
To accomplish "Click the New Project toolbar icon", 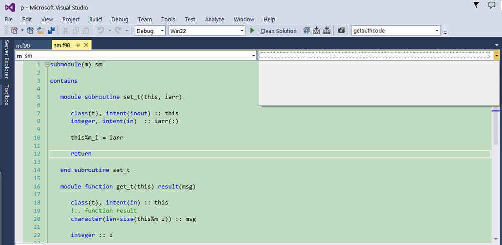I will [x=15, y=30].
